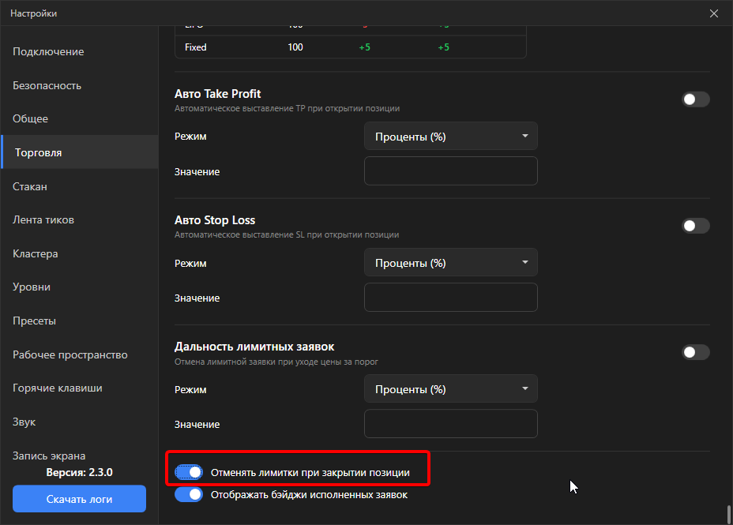Open the Режим dropdown under Авто Take Profit
The image size is (733, 525).
pos(451,137)
